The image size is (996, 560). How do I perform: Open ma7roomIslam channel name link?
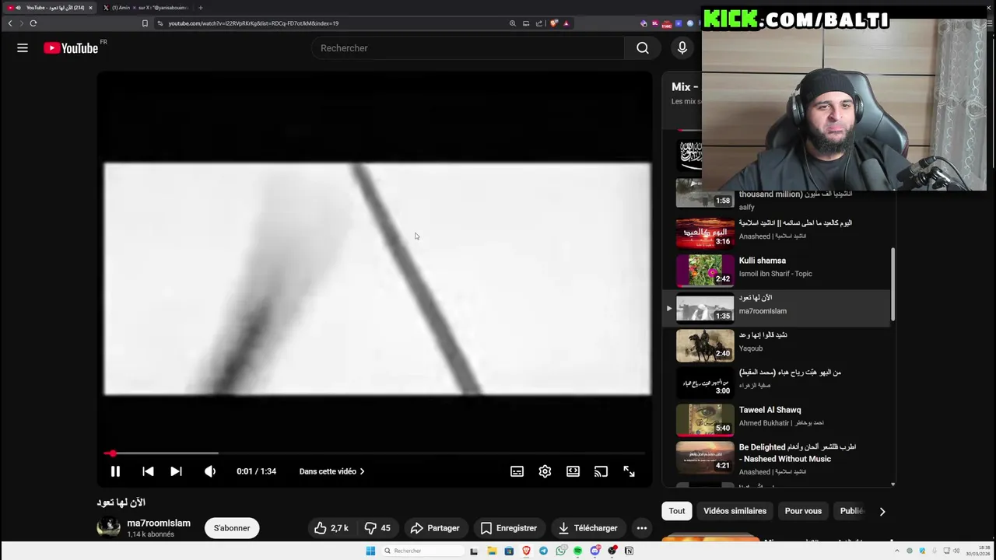tap(159, 523)
